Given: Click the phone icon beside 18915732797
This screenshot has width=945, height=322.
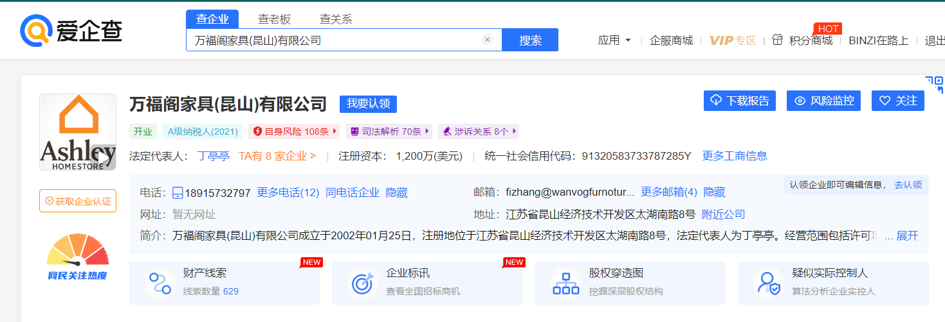Looking at the screenshot, I should [x=178, y=192].
